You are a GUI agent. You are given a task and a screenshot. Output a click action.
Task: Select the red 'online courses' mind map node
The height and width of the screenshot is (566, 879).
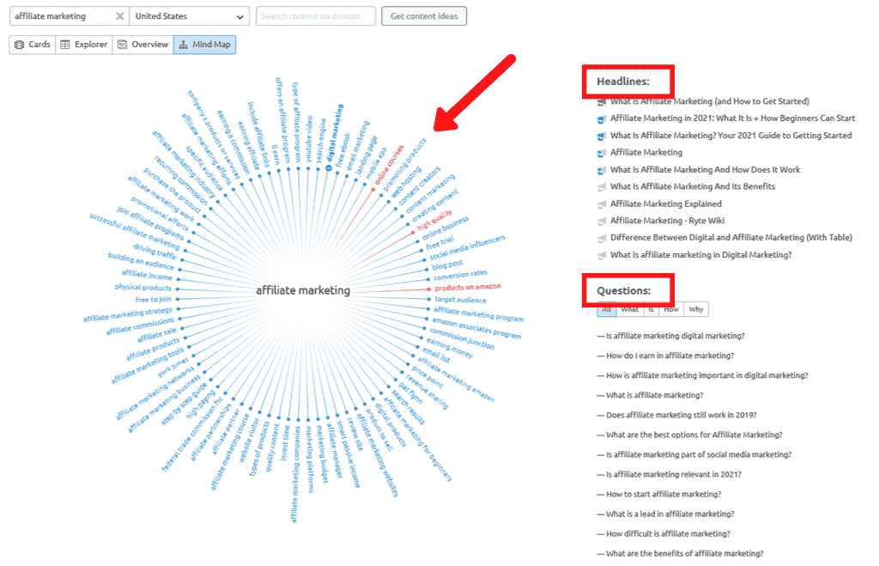point(389,166)
